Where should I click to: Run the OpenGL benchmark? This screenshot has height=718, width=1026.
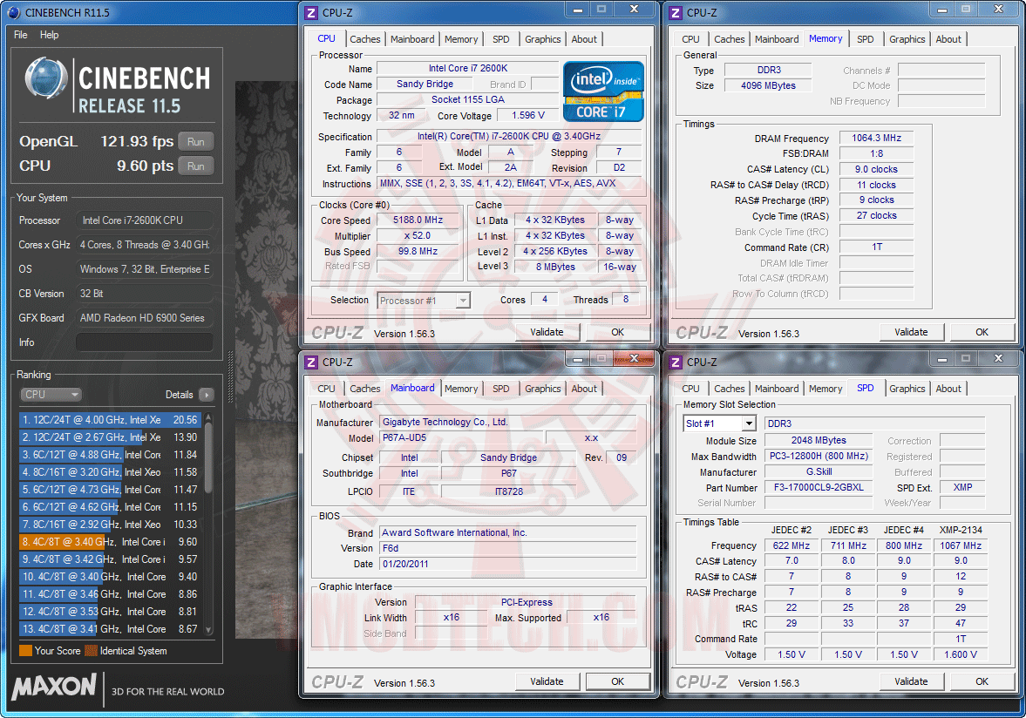click(x=195, y=142)
